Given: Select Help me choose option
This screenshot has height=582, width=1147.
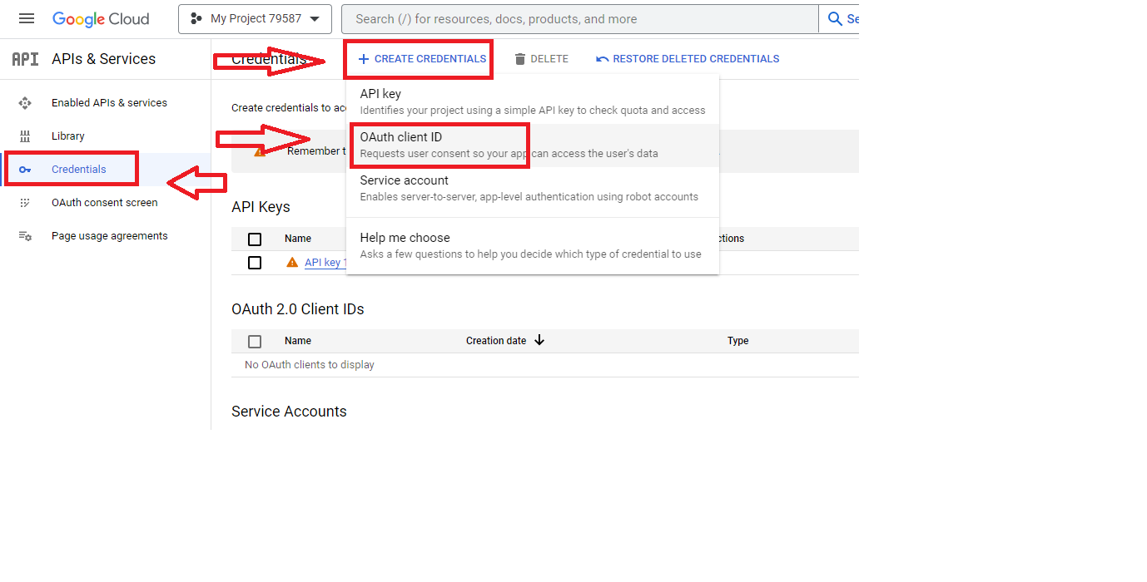Looking at the screenshot, I should pos(533,246).
